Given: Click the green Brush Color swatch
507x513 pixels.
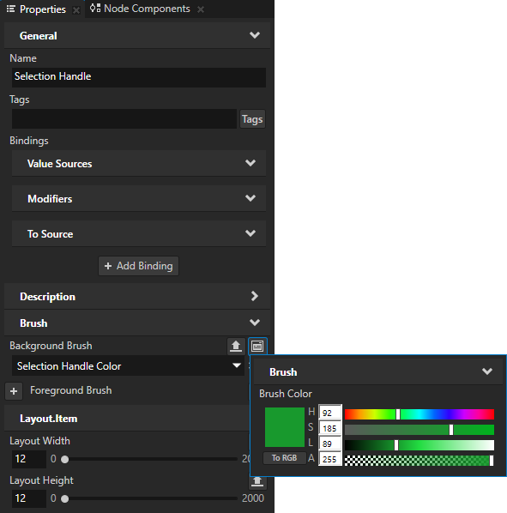Looking at the screenshot, I should pyautogui.click(x=285, y=427).
